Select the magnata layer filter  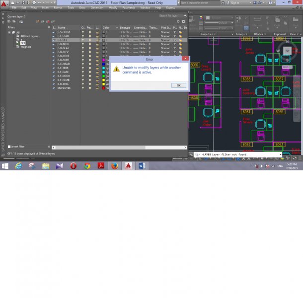pyautogui.click(x=25, y=47)
